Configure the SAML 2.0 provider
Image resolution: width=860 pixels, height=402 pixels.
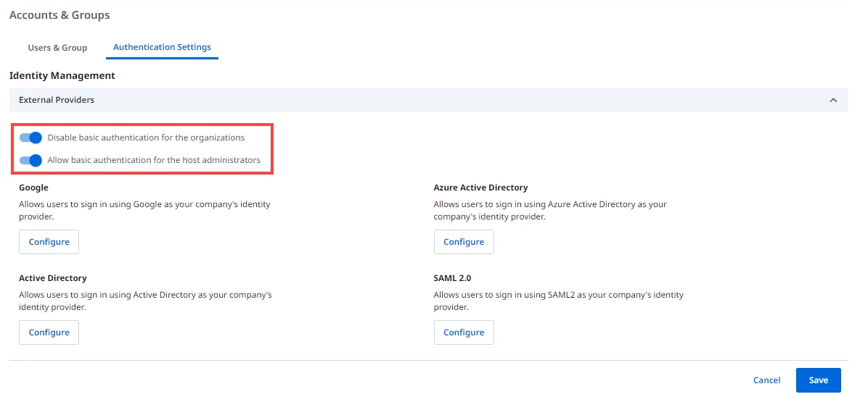pyautogui.click(x=464, y=332)
